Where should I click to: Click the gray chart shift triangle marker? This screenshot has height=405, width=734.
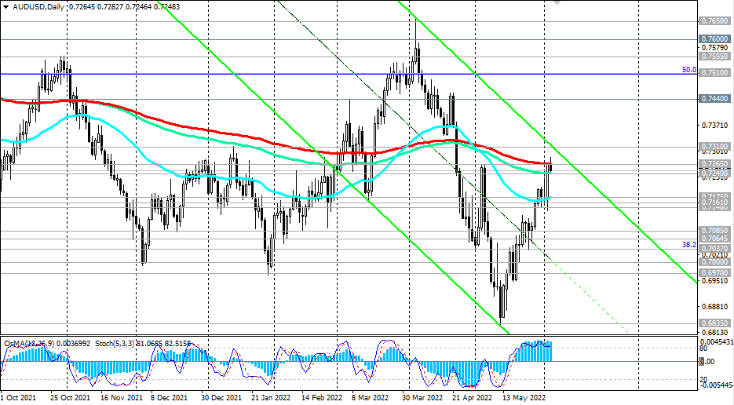557,2
